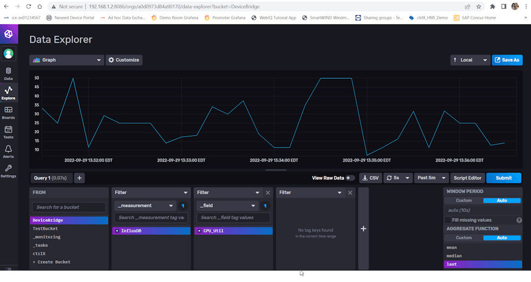Select Custom for the window period
531x282 pixels.
464,201
